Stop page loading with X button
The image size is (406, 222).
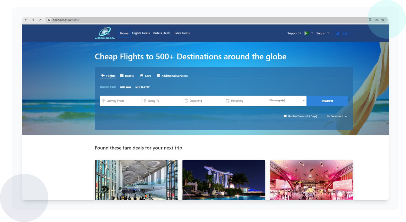click(x=40, y=20)
